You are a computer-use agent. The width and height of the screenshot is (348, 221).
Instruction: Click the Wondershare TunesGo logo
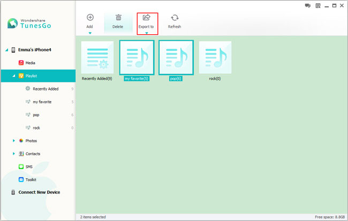point(29,24)
